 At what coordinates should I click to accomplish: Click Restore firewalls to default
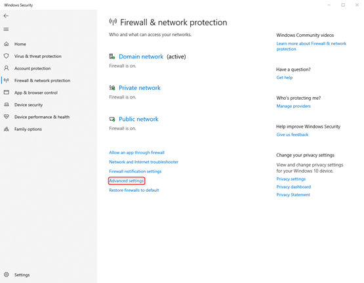pyautogui.click(x=134, y=190)
